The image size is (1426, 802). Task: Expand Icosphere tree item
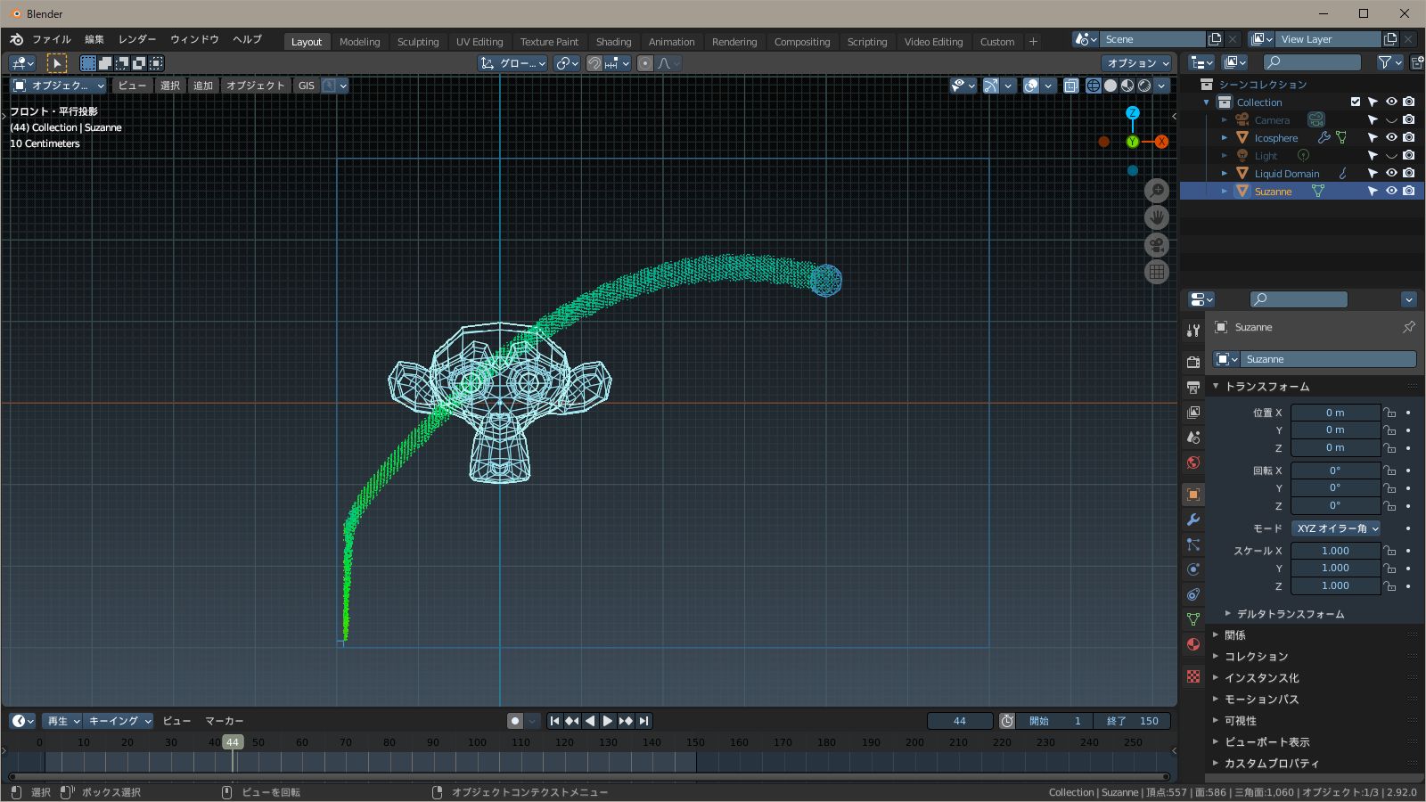click(1225, 138)
